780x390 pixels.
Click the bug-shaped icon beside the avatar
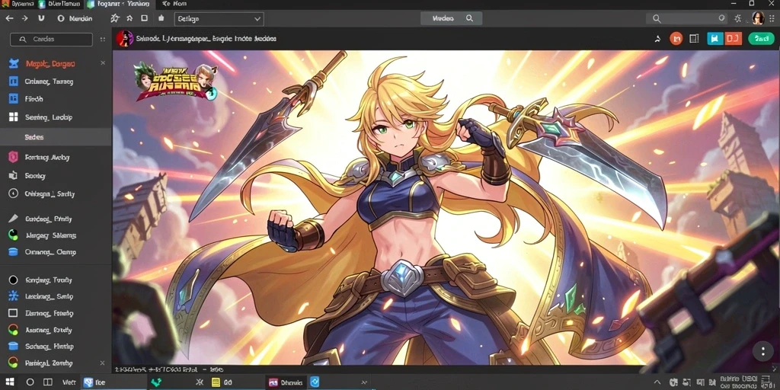pos(737,19)
